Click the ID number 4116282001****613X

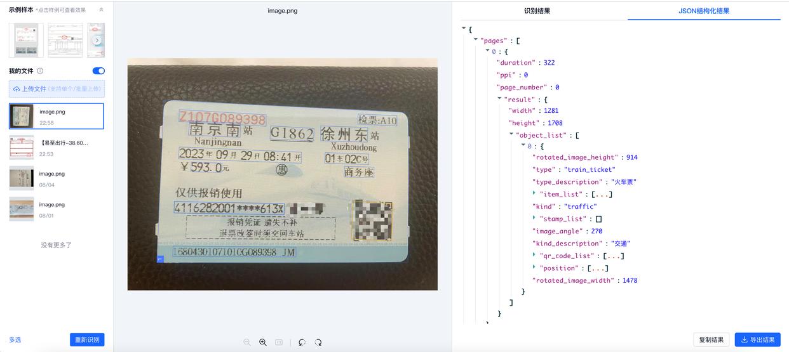[x=229, y=208]
